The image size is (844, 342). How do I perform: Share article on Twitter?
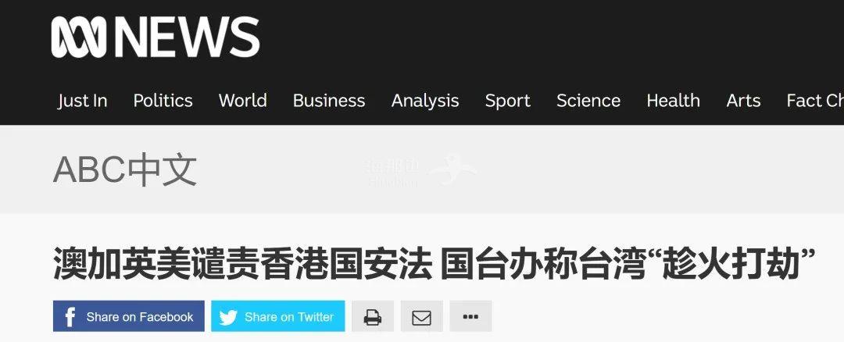pyautogui.click(x=277, y=316)
